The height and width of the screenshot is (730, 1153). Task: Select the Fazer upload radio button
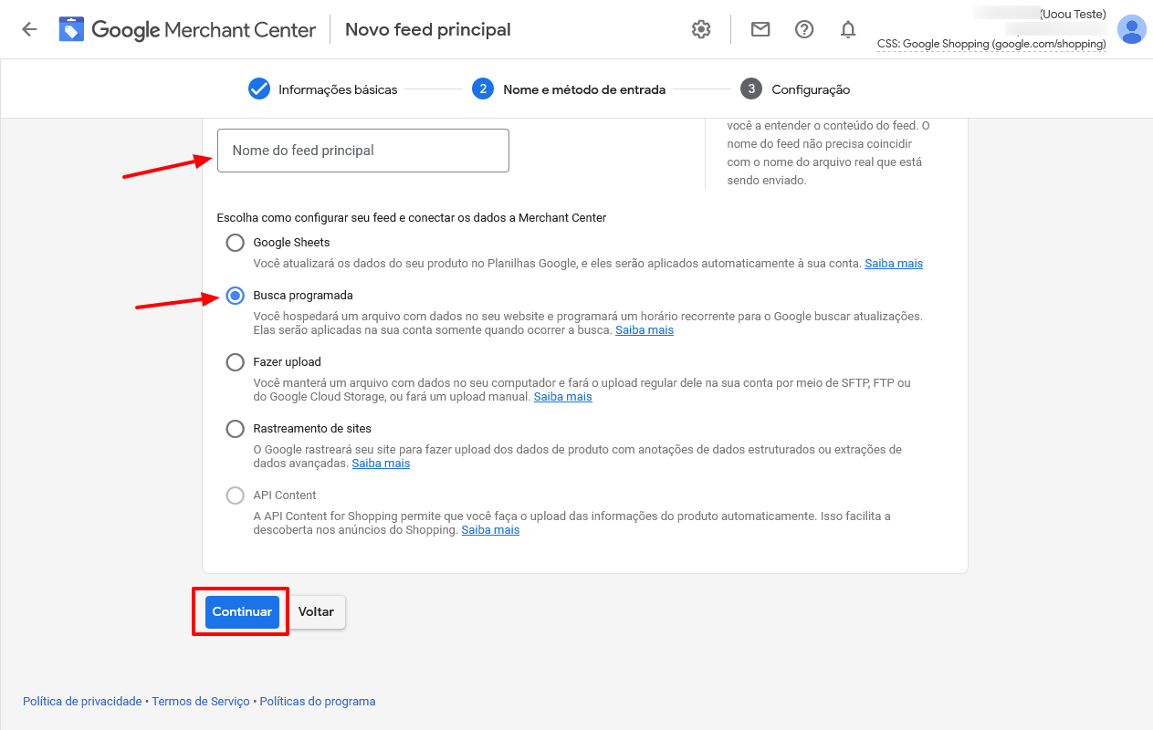[x=236, y=362]
